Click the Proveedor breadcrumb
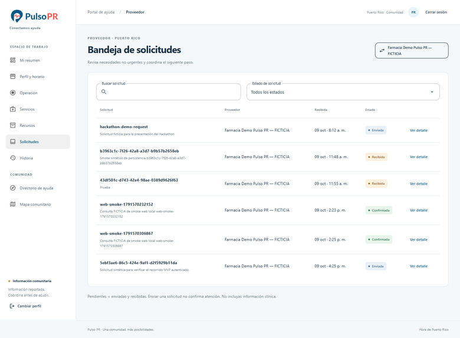 pos(135,12)
